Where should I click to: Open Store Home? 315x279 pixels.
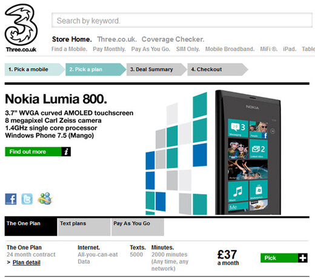pyautogui.click(x=72, y=39)
